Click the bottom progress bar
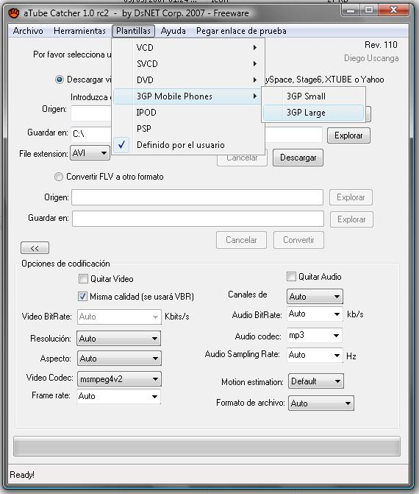The image size is (419, 494). (207, 446)
